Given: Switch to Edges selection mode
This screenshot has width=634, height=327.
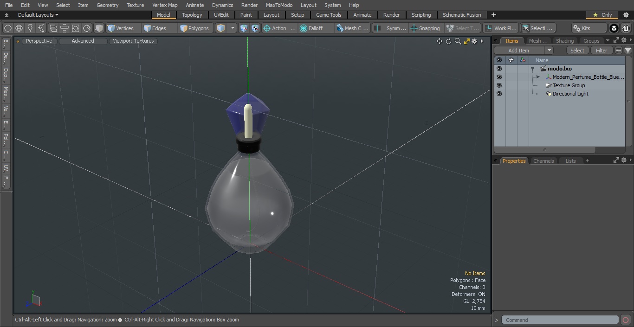Looking at the screenshot, I should click(159, 28).
